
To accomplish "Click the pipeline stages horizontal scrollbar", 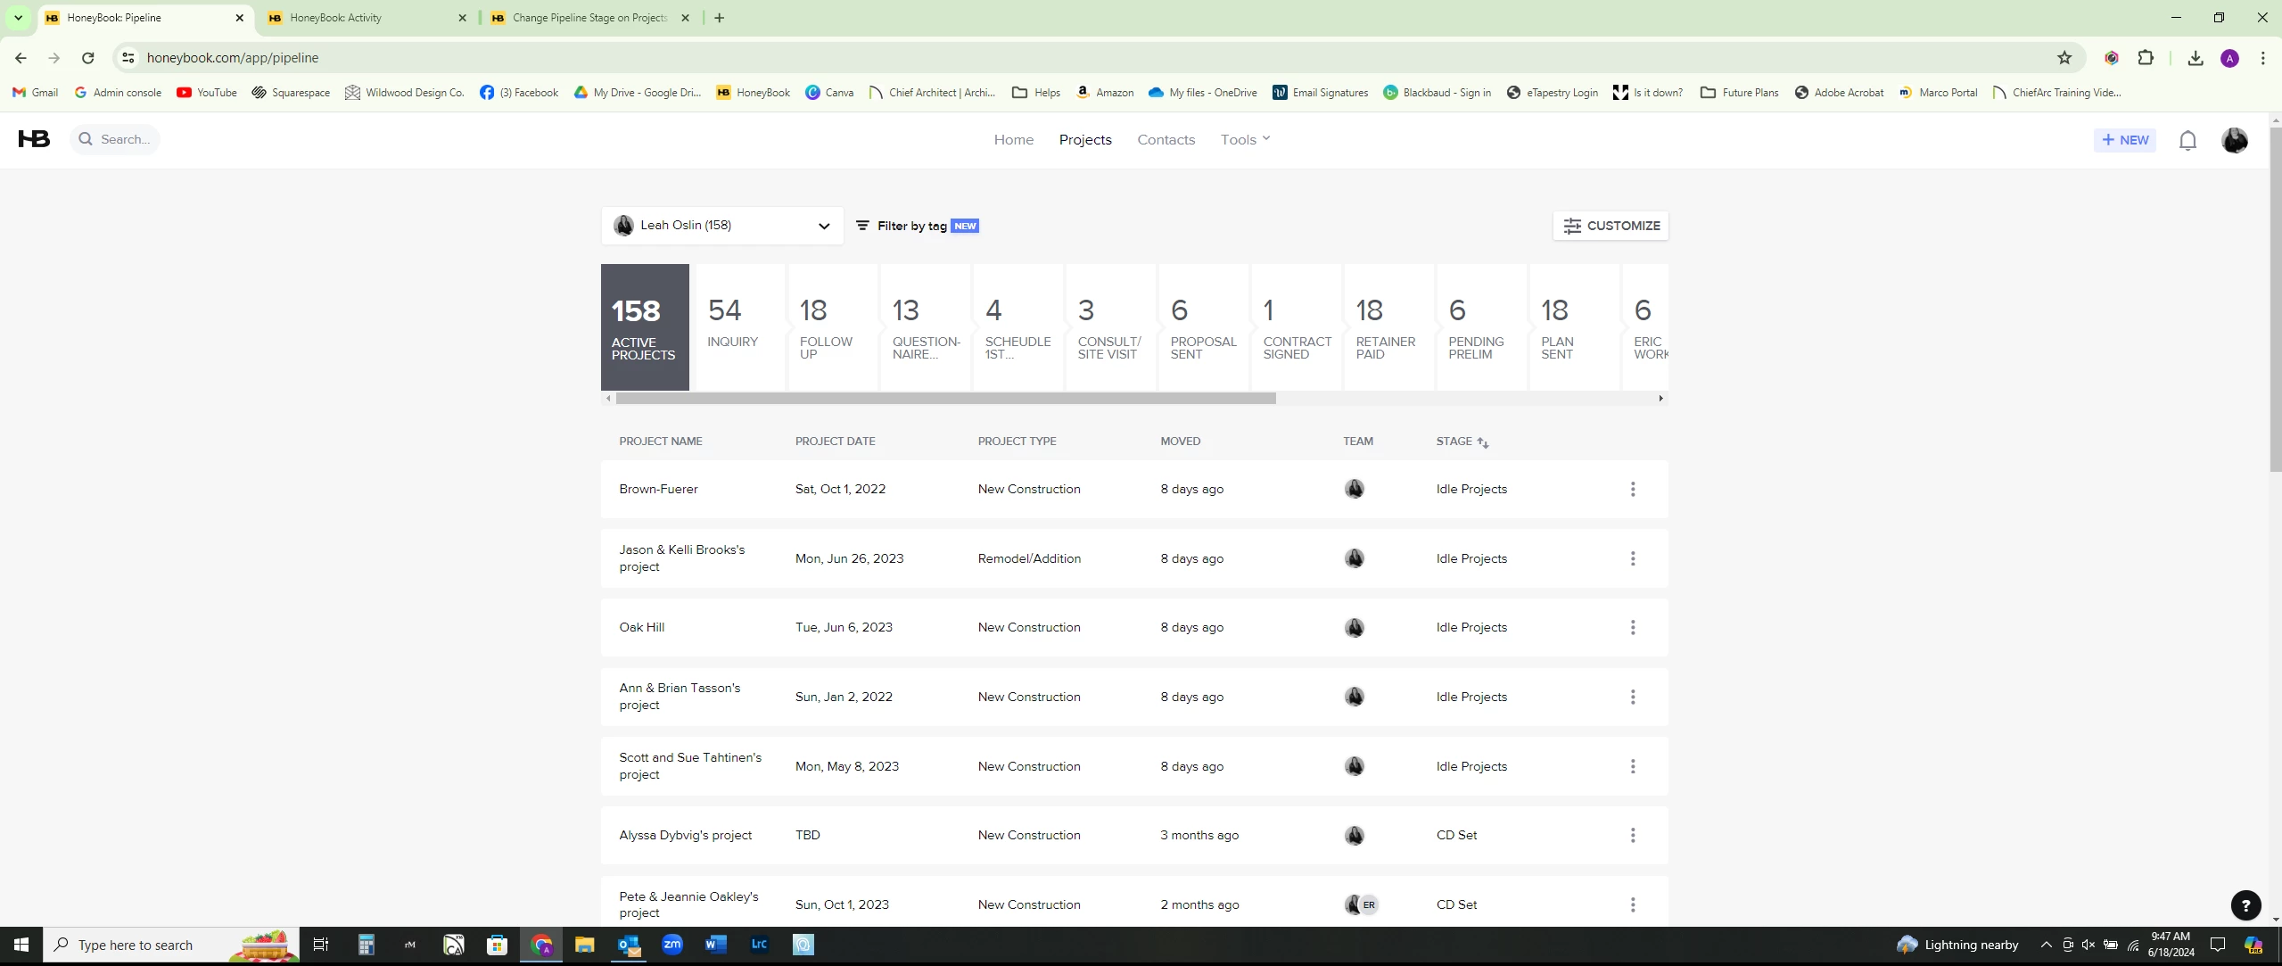I will click(x=945, y=399).
